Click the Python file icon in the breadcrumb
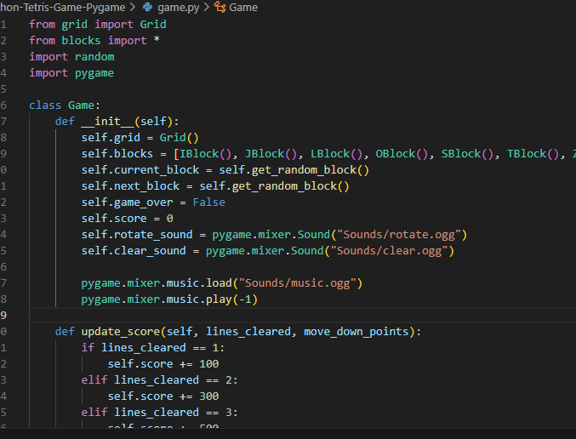This screenshot has width=576, height=439. (x=147, y=8)
